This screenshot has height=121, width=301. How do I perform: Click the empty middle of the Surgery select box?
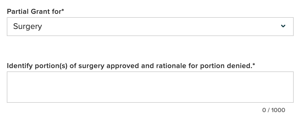157,27
